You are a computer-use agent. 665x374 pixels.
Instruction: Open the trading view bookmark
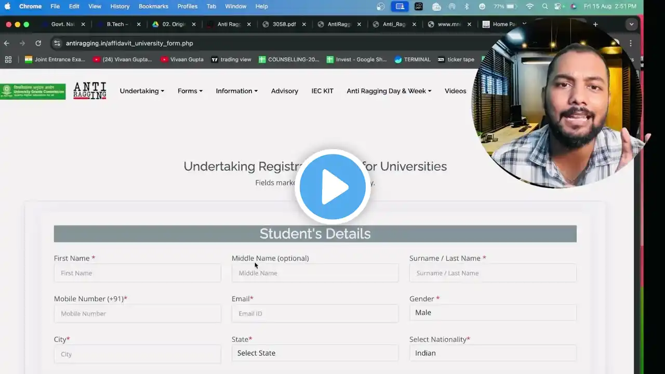click(231, 59)
